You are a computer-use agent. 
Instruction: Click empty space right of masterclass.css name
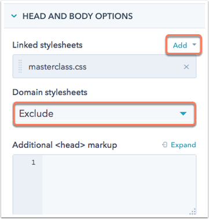tap(134, 67)
